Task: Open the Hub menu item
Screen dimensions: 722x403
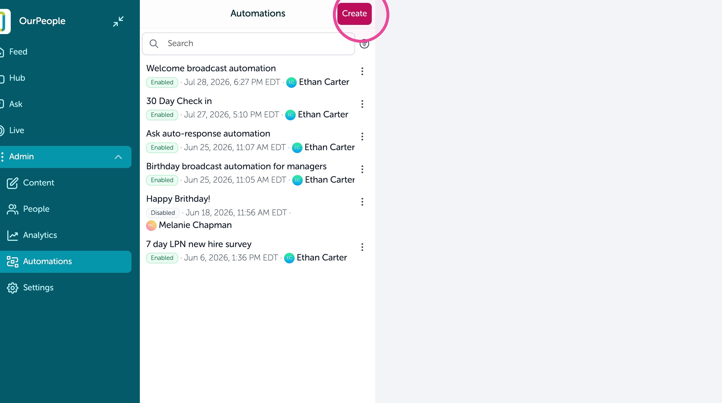Action: 17,78
